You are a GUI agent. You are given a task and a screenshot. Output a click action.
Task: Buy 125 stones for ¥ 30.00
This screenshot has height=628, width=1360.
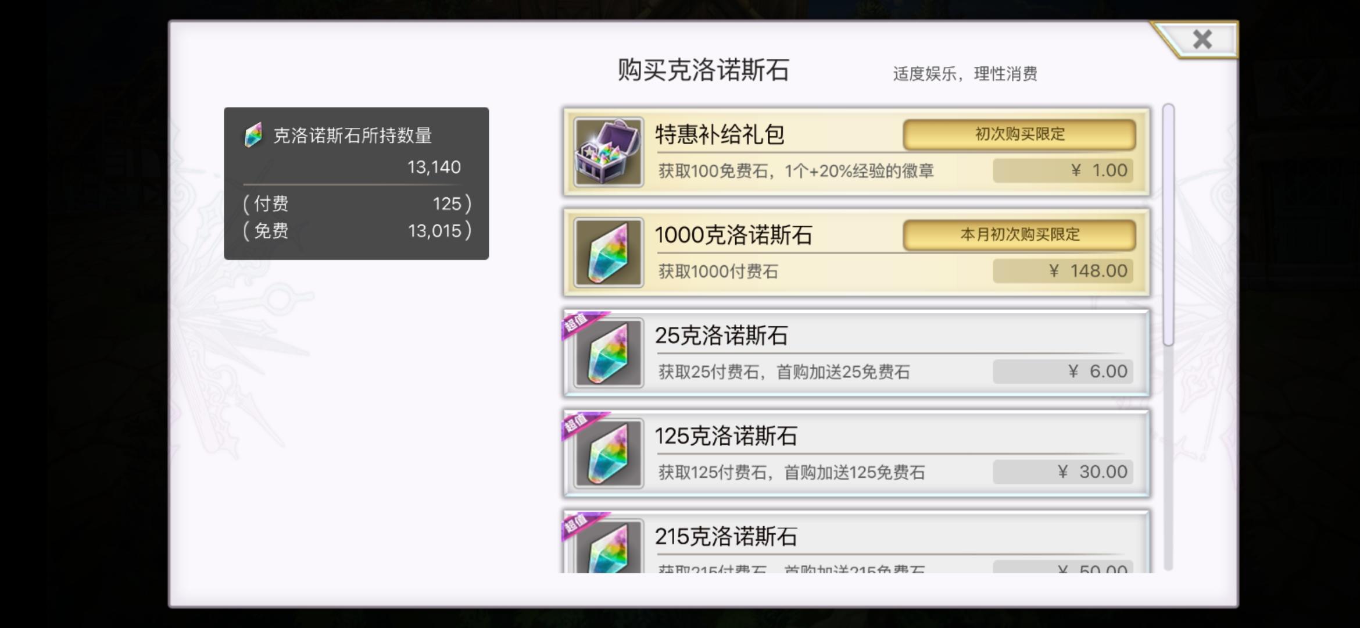pyautogui.click(x=1063, y=472)
